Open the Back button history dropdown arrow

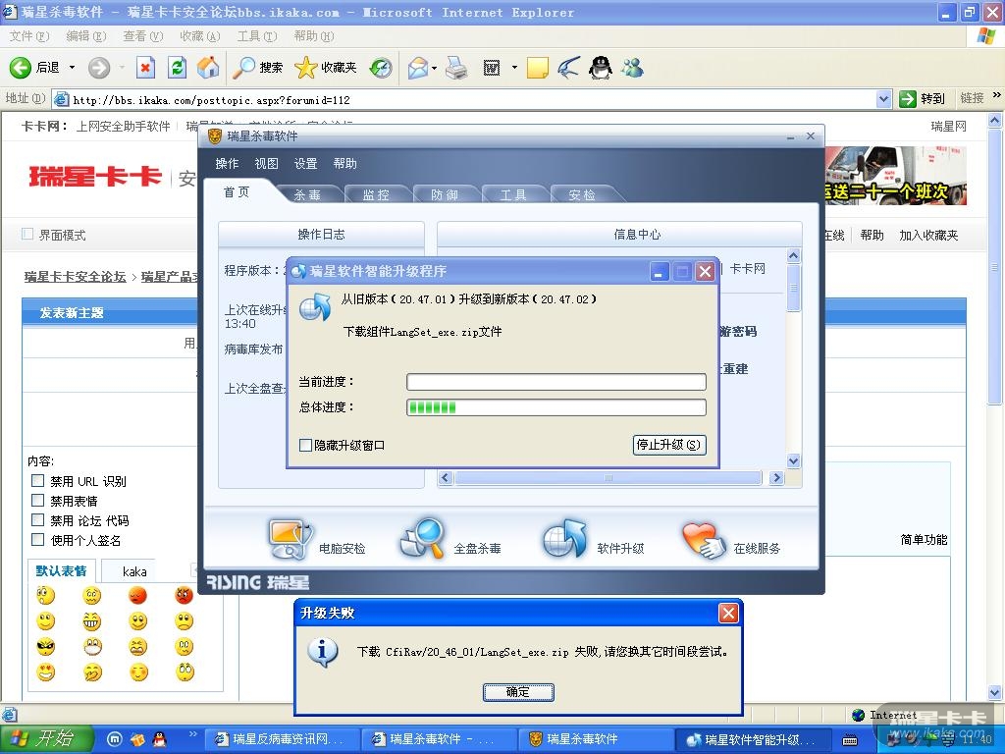click(x=72, y=68)
